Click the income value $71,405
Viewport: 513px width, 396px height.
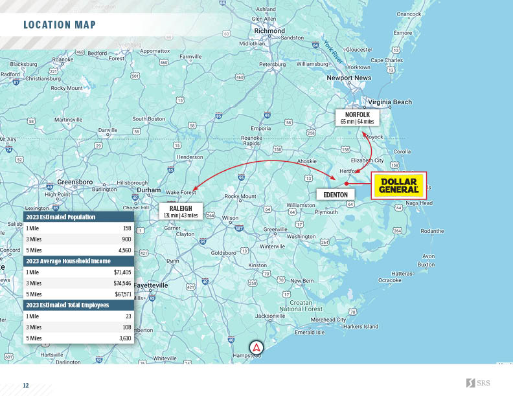122,272
